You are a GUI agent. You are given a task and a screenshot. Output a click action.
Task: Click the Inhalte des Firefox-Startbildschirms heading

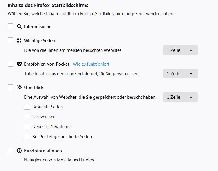[x=48, y=5]
